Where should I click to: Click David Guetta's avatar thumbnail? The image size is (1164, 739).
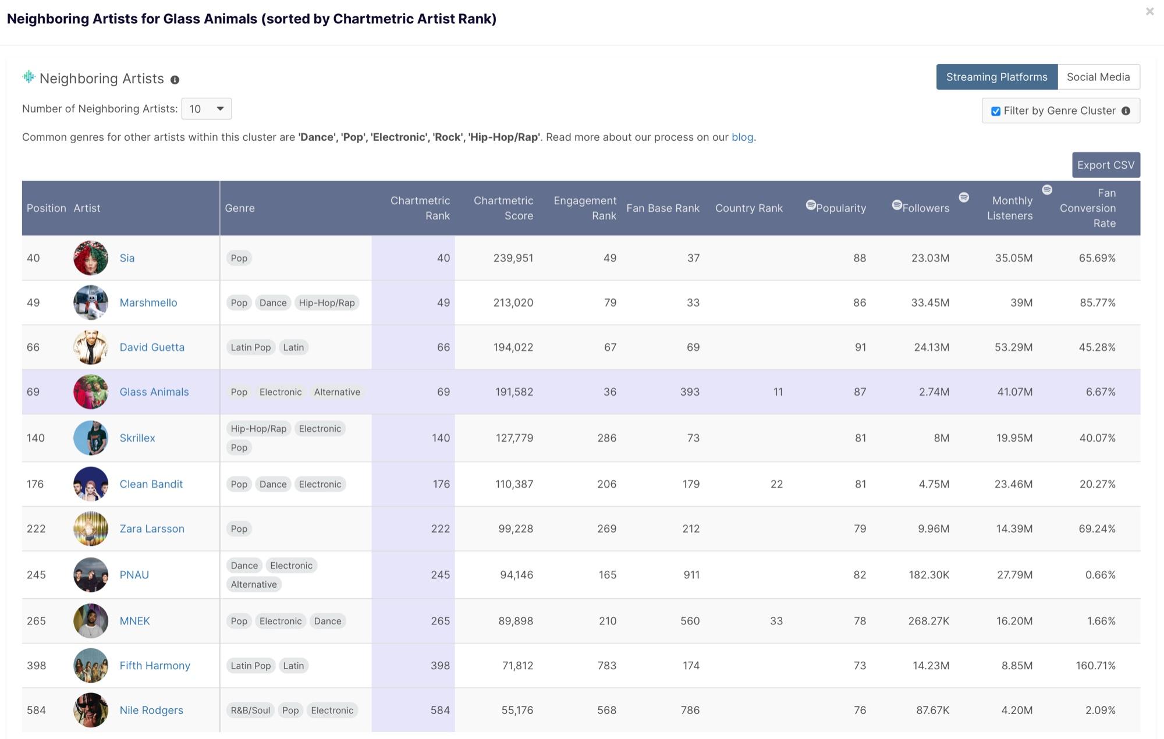[91, 347]
